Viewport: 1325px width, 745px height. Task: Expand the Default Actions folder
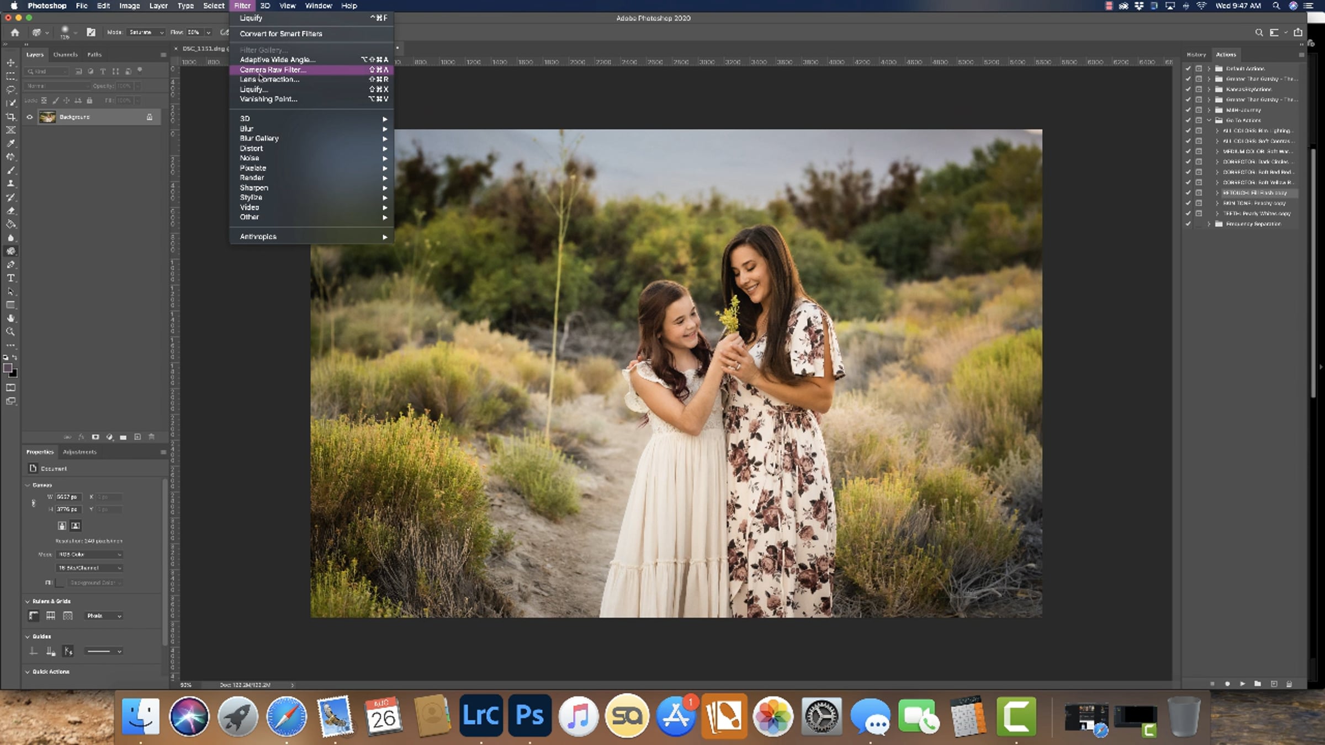click(x=1209, y=68)
